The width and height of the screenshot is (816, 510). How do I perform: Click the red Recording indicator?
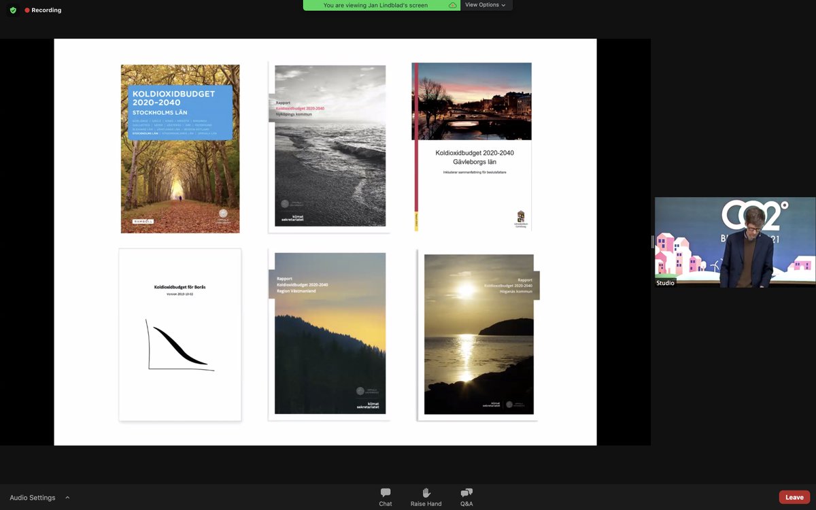(43, 10)
